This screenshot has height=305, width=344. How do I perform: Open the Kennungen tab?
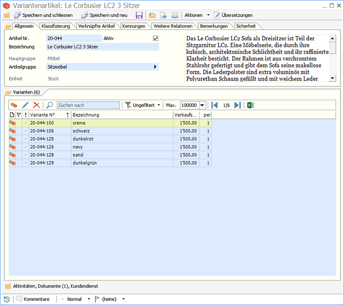[134, 26]
